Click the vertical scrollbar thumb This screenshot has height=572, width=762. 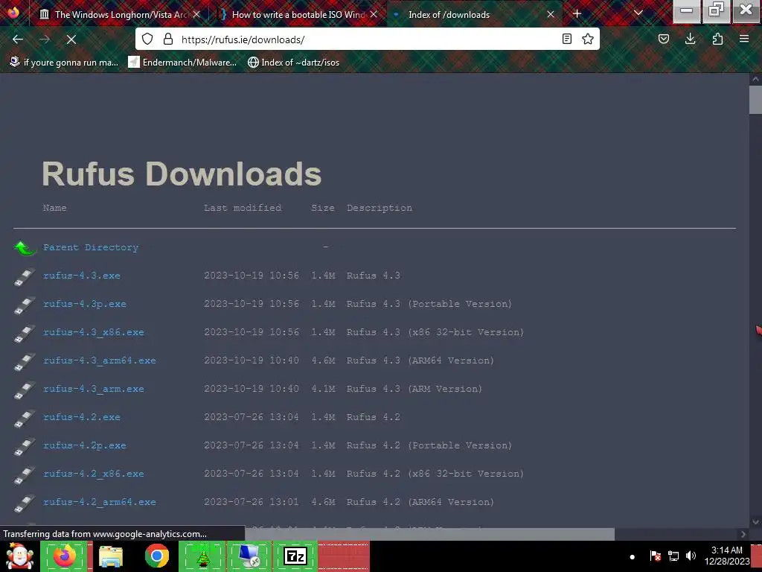pos(755,100)
